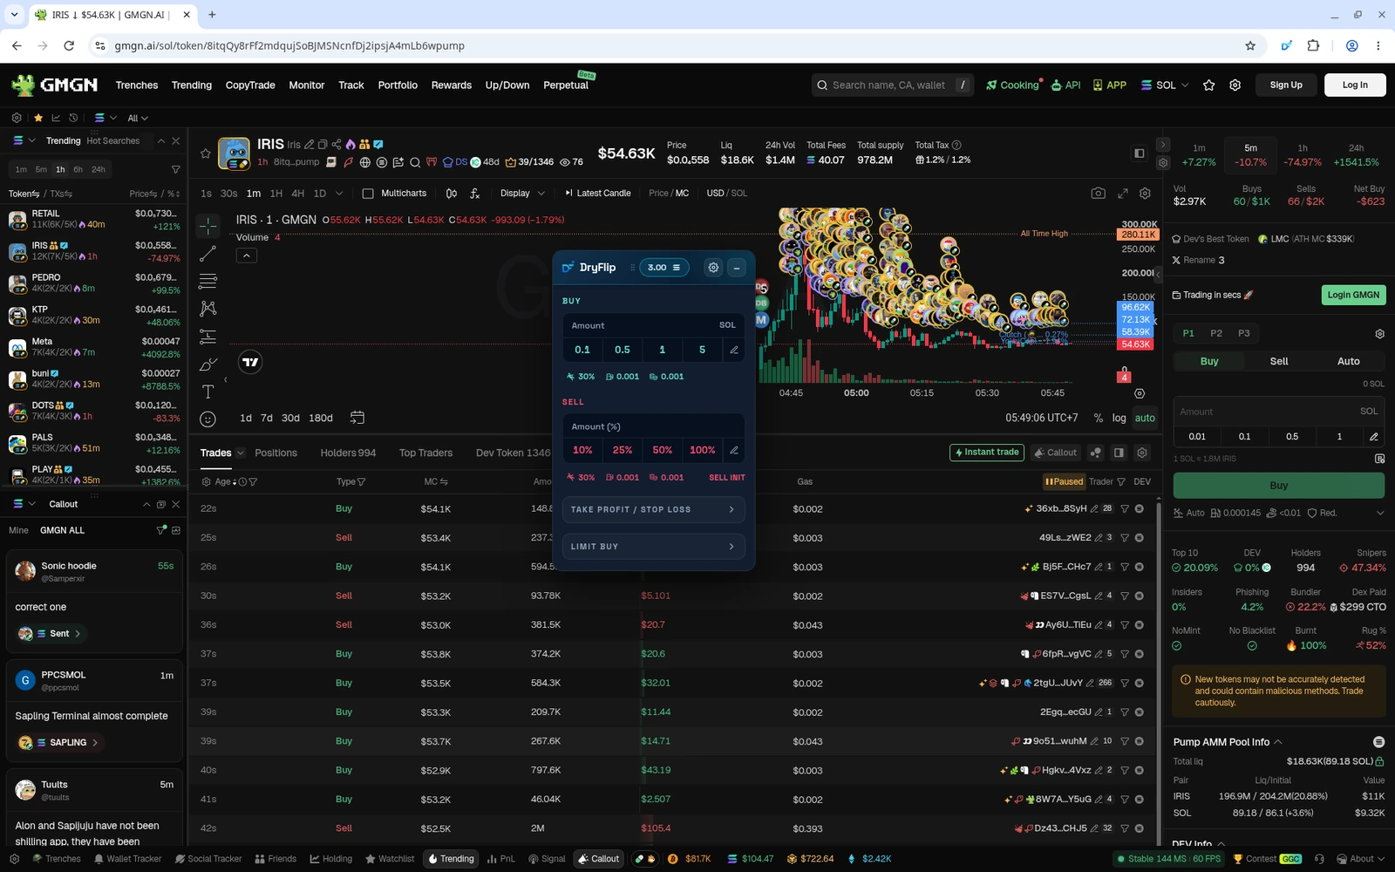Resume the Paused trades feed

coord(1064,481)
